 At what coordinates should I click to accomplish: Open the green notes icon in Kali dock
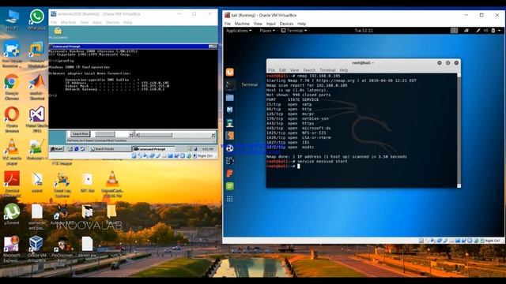point(230,186)
